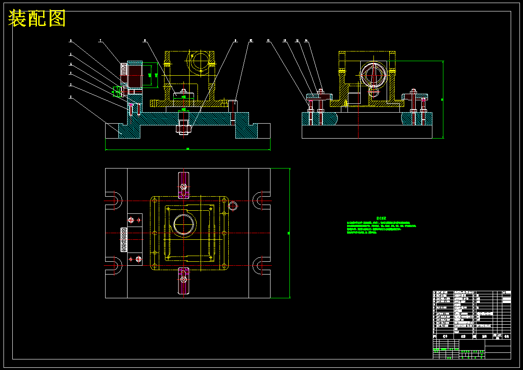Click the side view overall height dimension line
Viewport: 523px width, 370px height.
[443, 99]
